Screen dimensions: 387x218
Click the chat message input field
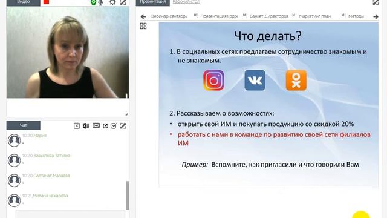coord(71,214)
